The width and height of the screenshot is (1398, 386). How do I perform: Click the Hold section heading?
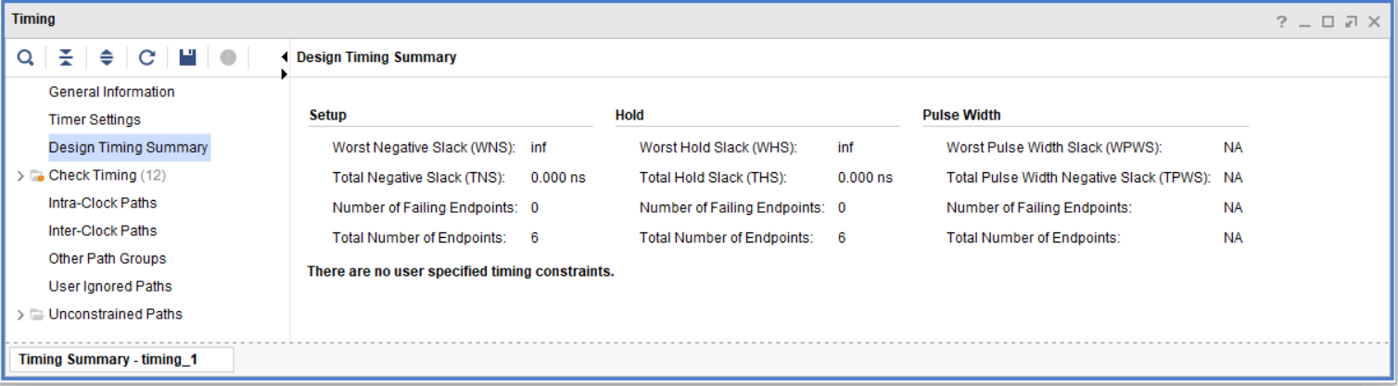pyautogui.click(x=629, y=115)
